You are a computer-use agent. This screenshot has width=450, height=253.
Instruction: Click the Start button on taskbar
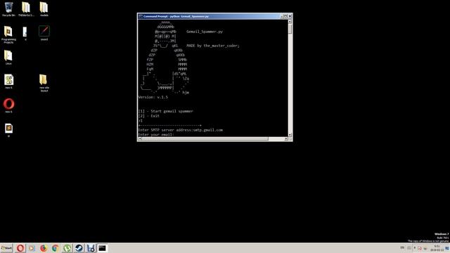coord(6,248)
